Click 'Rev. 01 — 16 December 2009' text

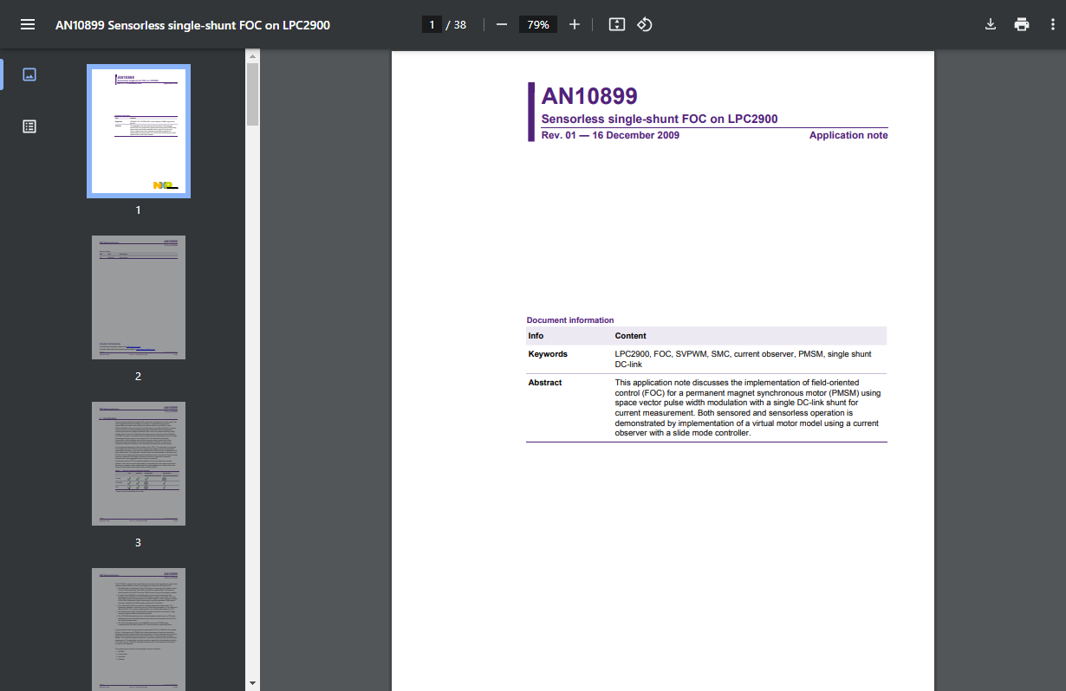coord(610,135)
